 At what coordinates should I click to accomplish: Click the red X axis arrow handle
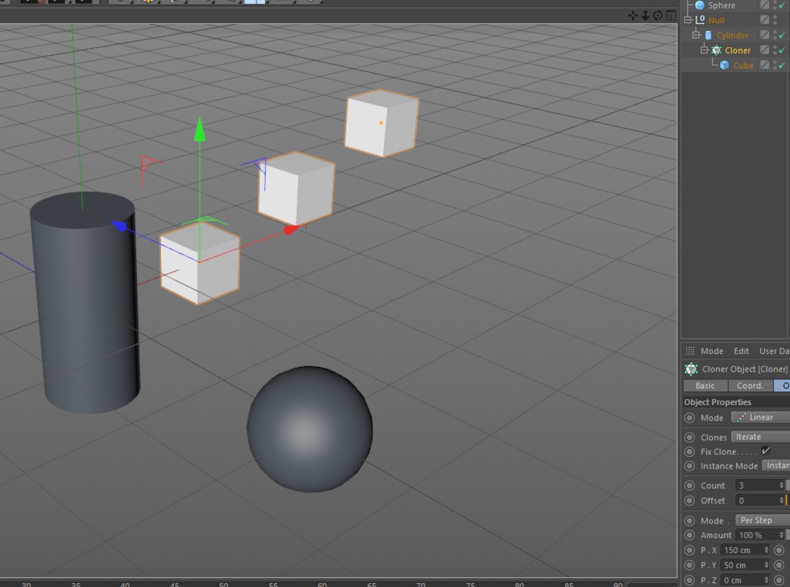coord(291,230)
